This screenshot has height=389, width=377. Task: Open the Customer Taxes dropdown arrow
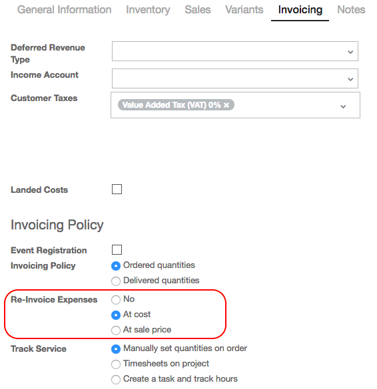click(x=343, y=106)
